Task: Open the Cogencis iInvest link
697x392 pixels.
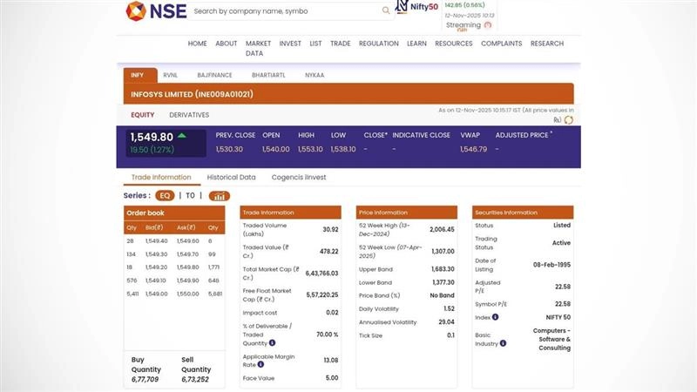Action: coord(299,177)
